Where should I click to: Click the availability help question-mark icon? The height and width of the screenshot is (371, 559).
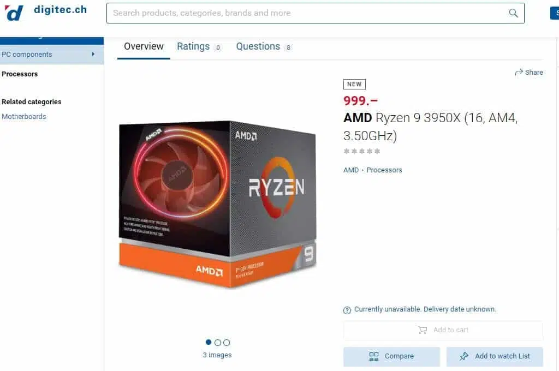click(347, 310)
